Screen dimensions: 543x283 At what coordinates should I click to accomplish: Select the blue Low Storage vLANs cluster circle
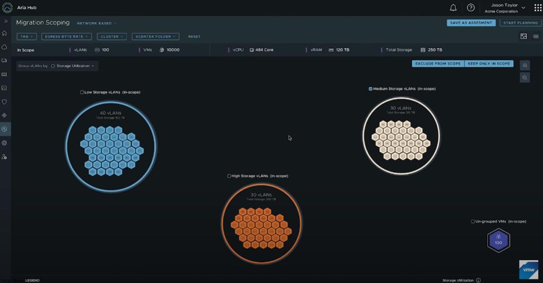[x=111, y=146]
